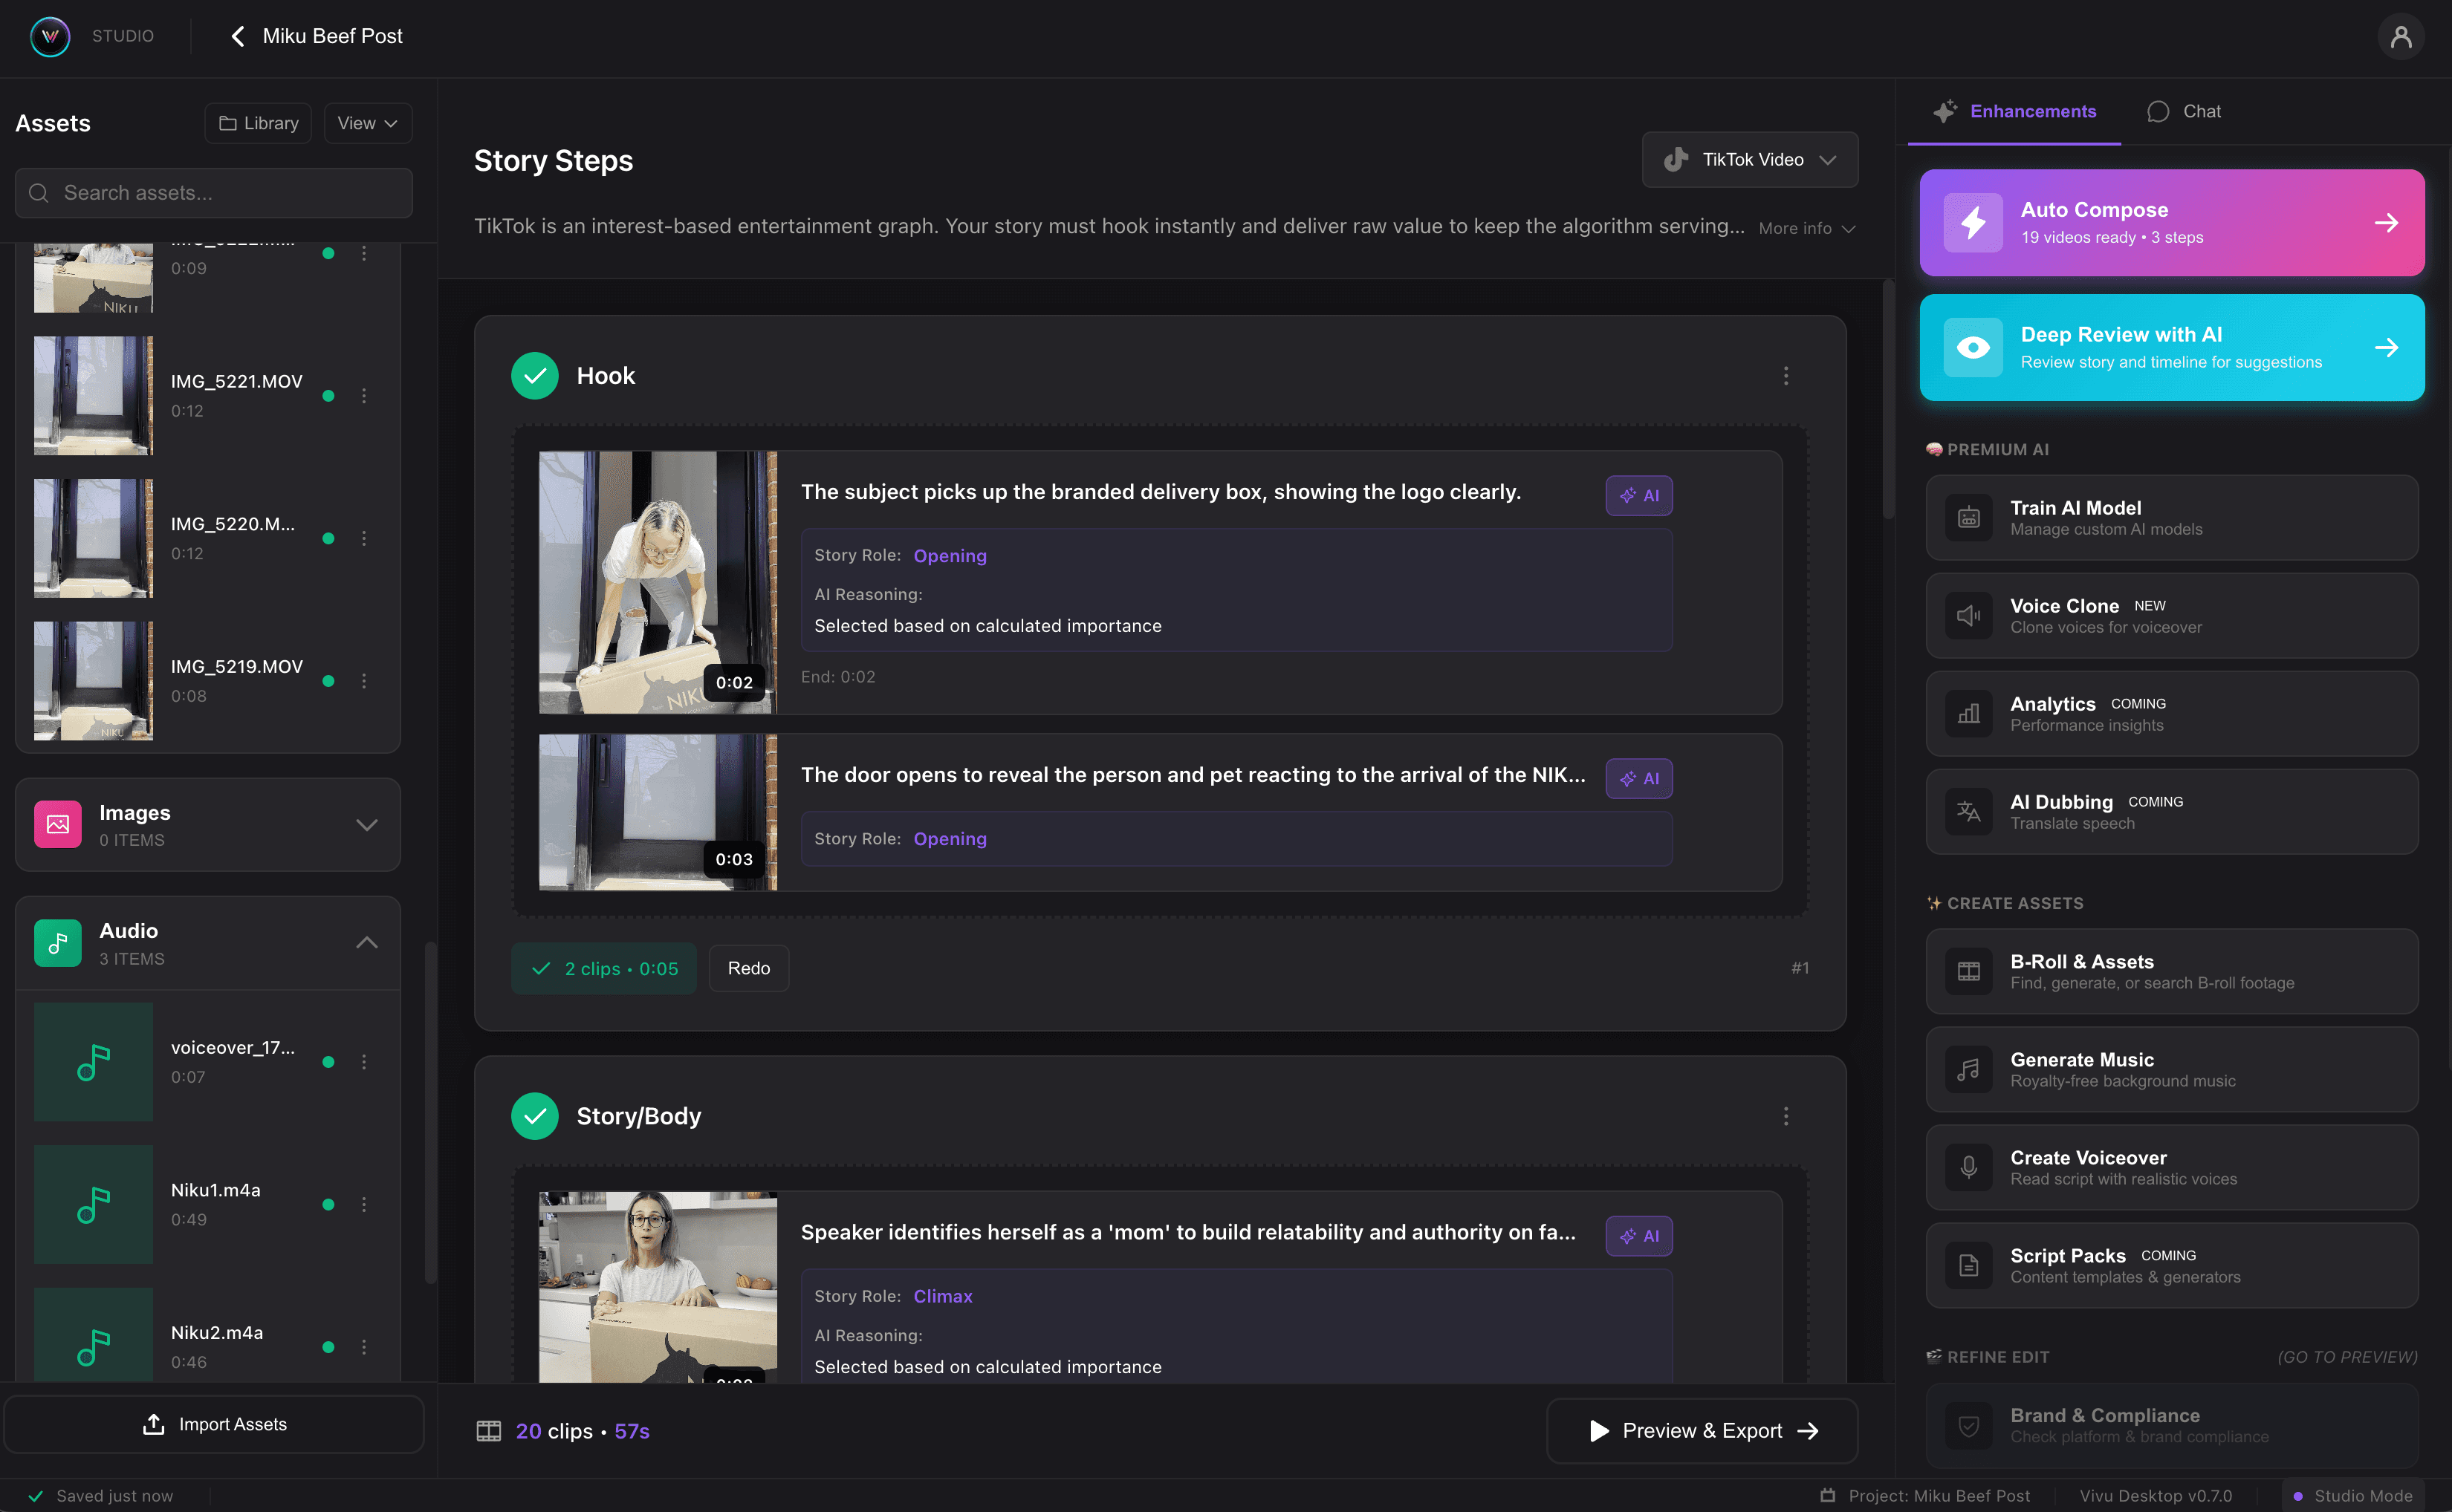Click Preview & Export button
The width and height of the screenshot is (2452, 1512).
1703,1431
